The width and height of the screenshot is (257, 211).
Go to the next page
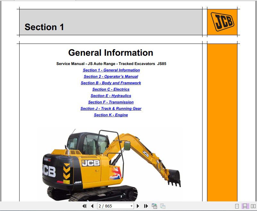click(x=138, y=206)
